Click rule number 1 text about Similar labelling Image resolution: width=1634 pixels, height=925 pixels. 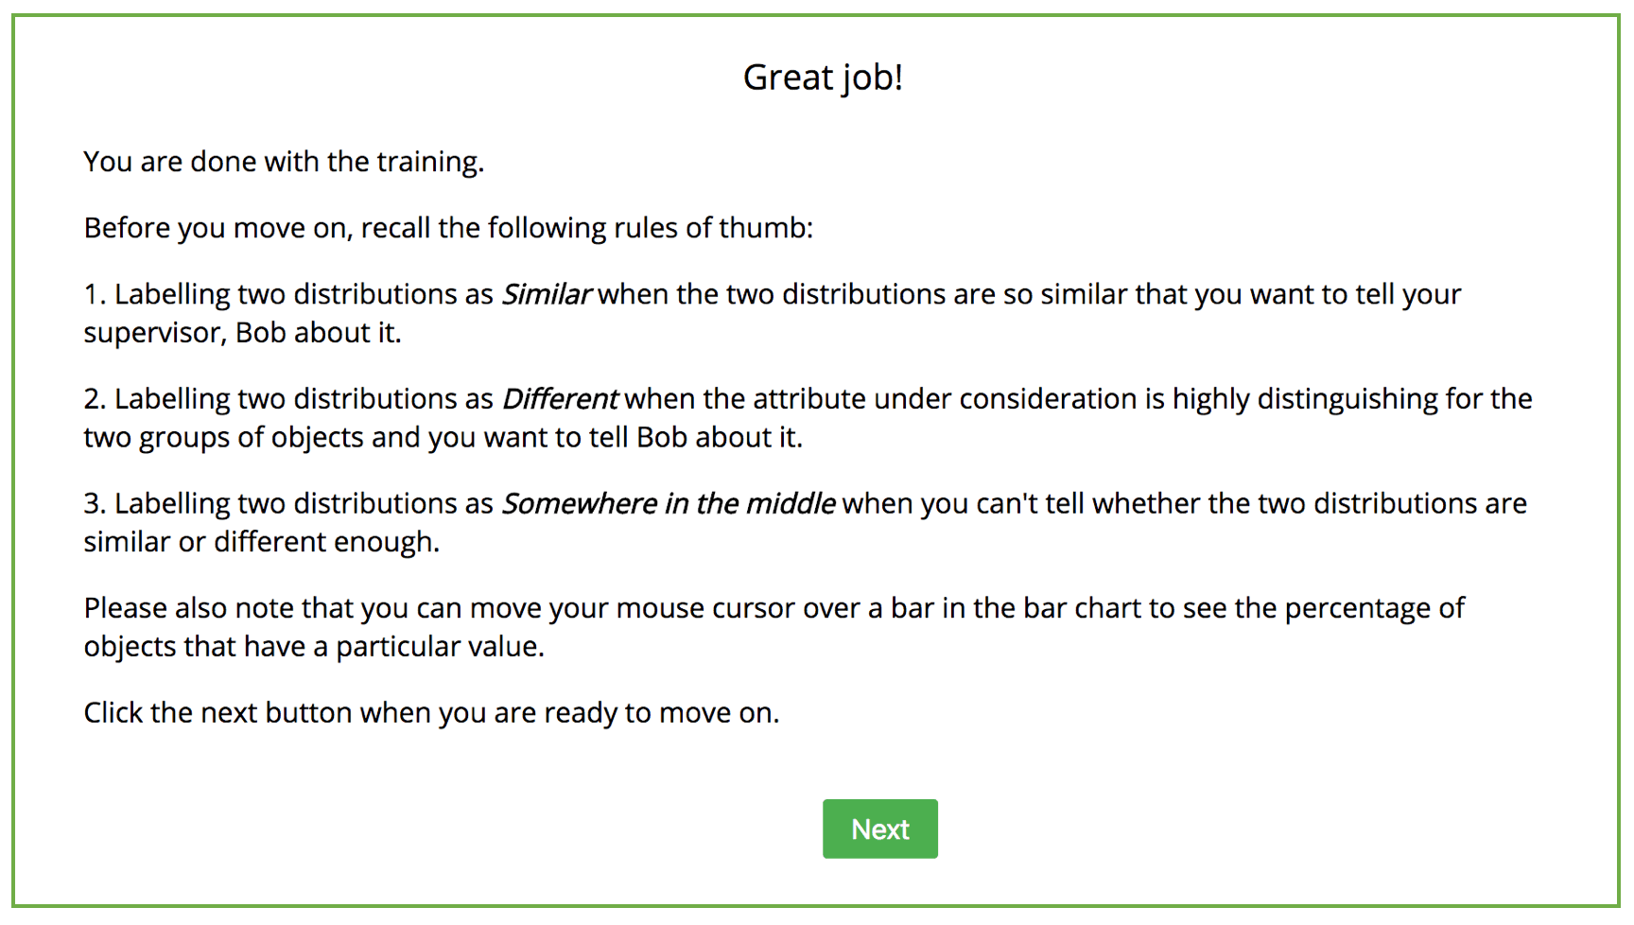(773, 313)
